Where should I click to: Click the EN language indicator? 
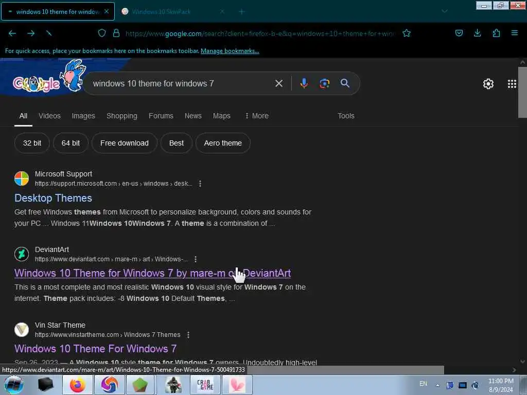(423, 384)
